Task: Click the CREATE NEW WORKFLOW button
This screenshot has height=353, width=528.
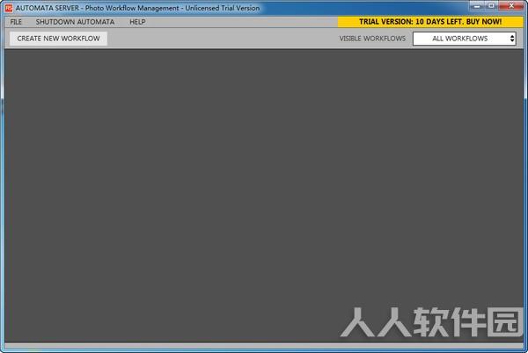Action: click(x=59, y=39)
